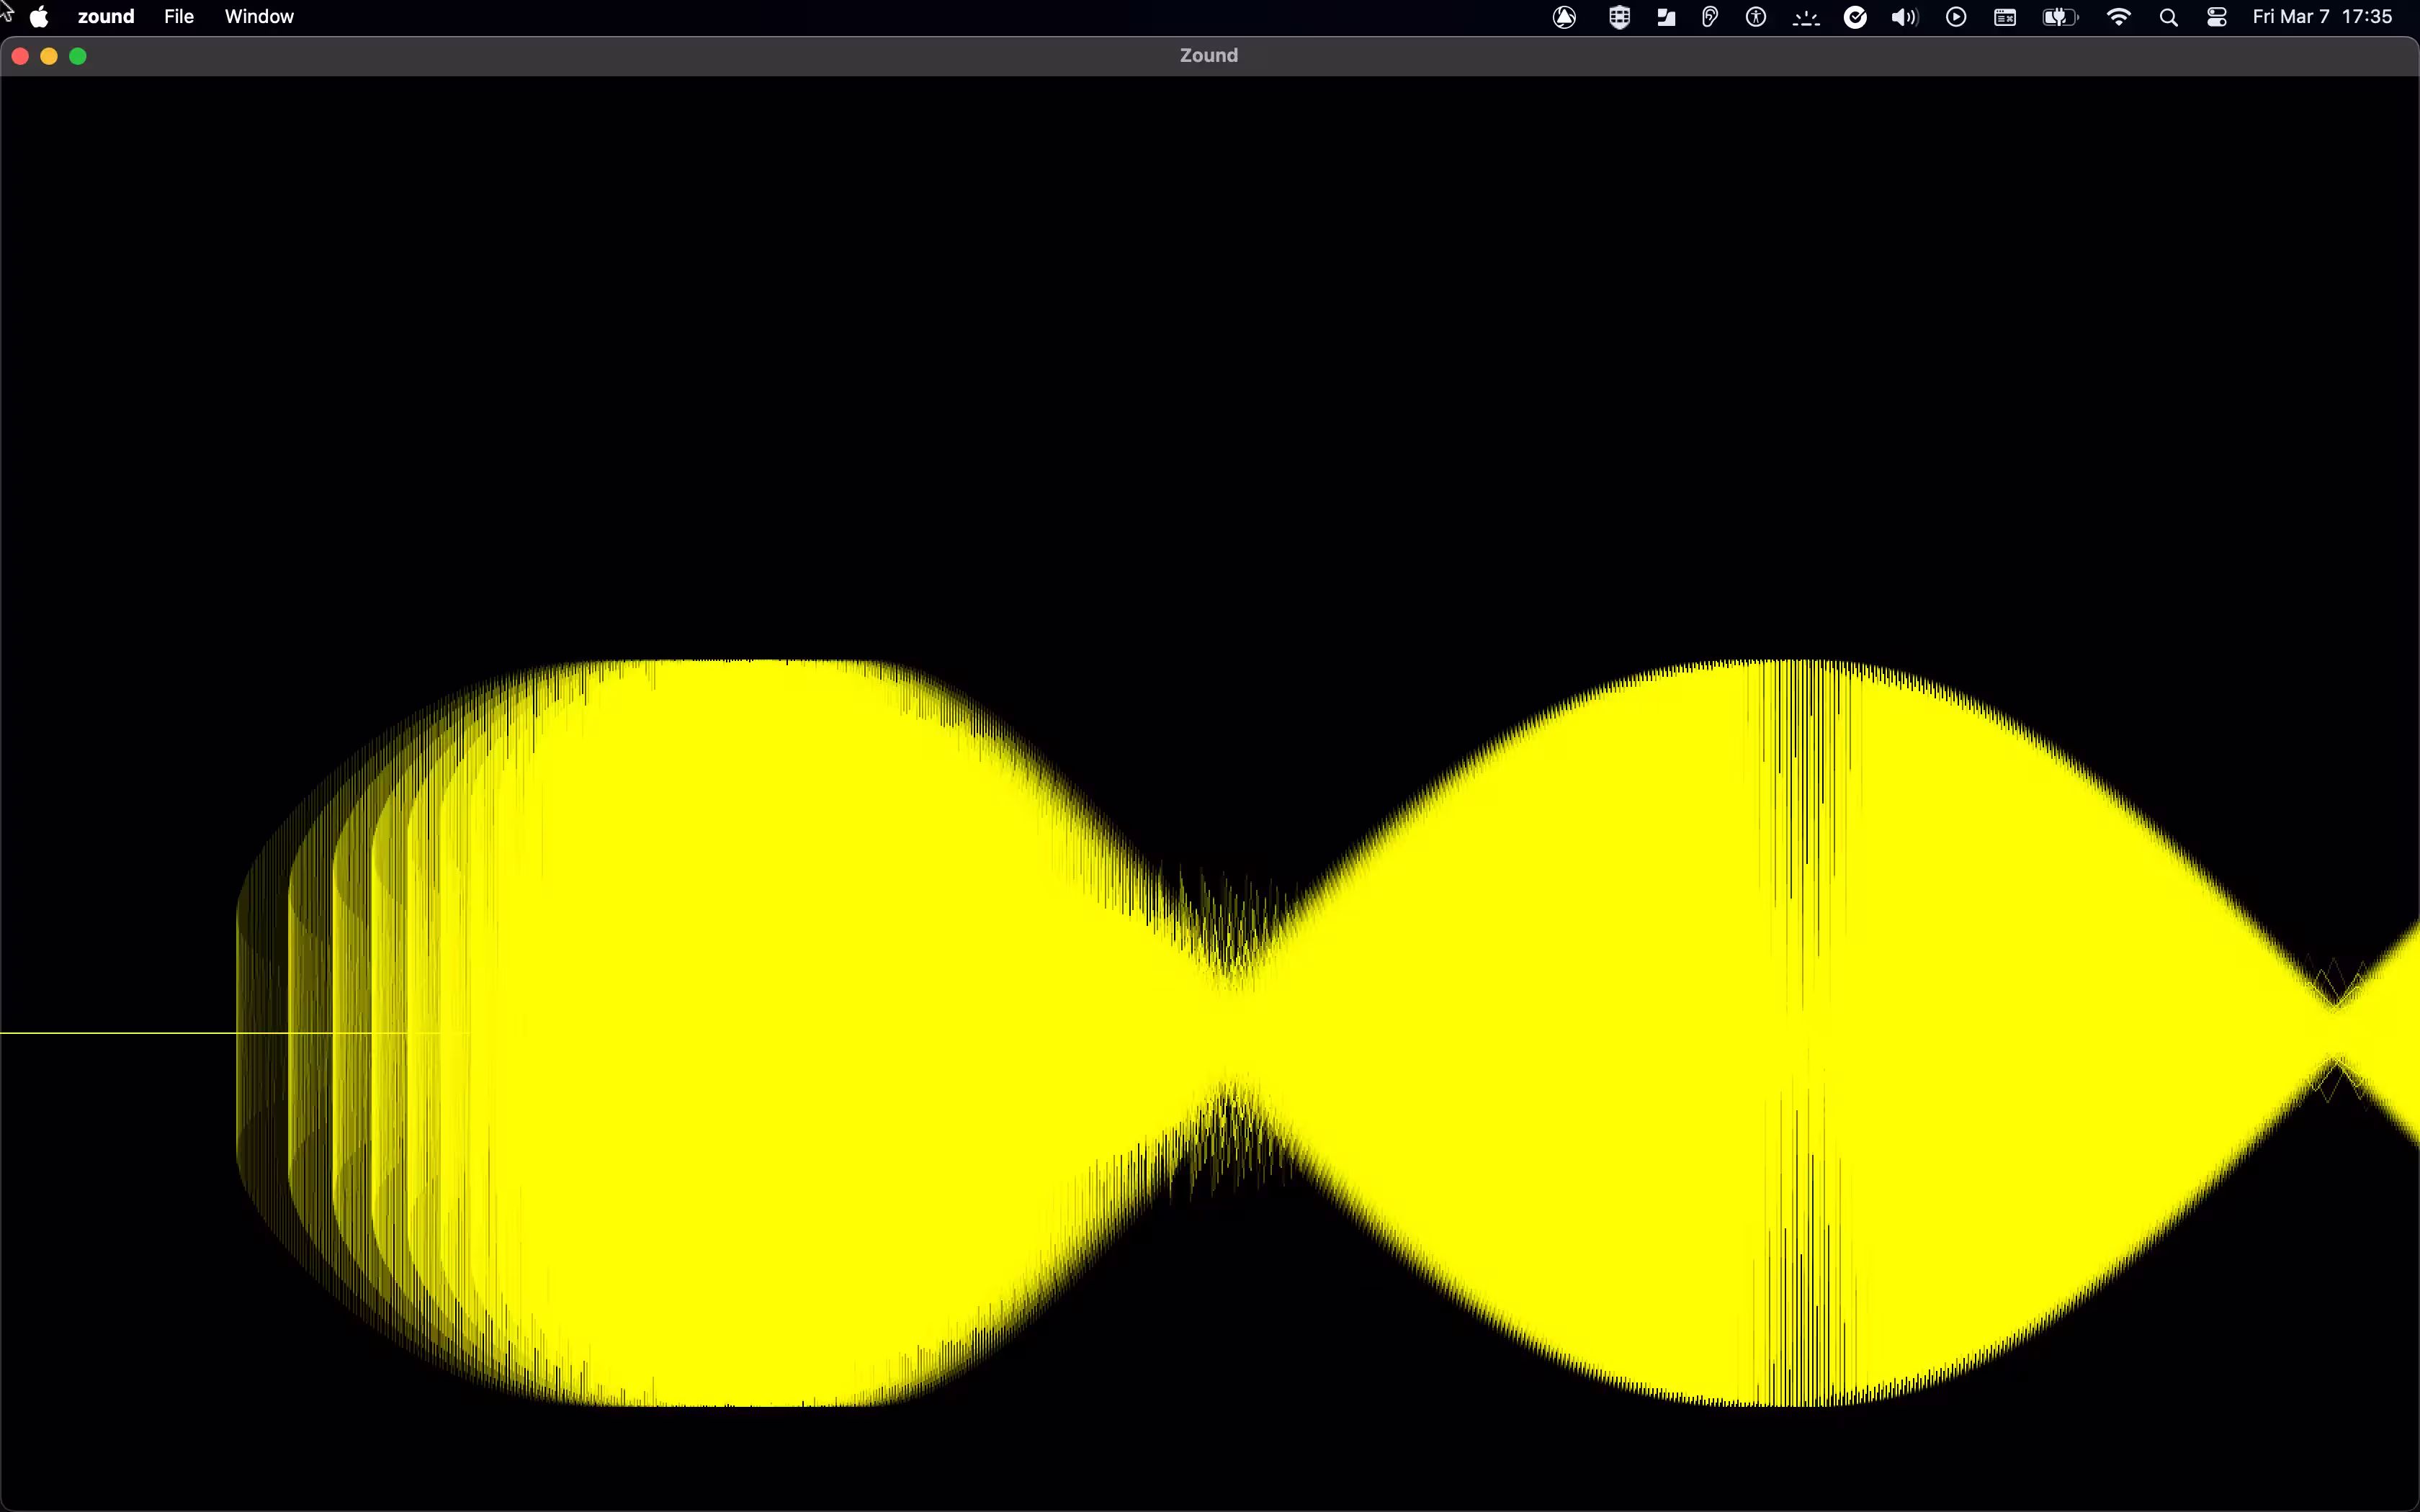Minimize the Zound window

(49, 57)
